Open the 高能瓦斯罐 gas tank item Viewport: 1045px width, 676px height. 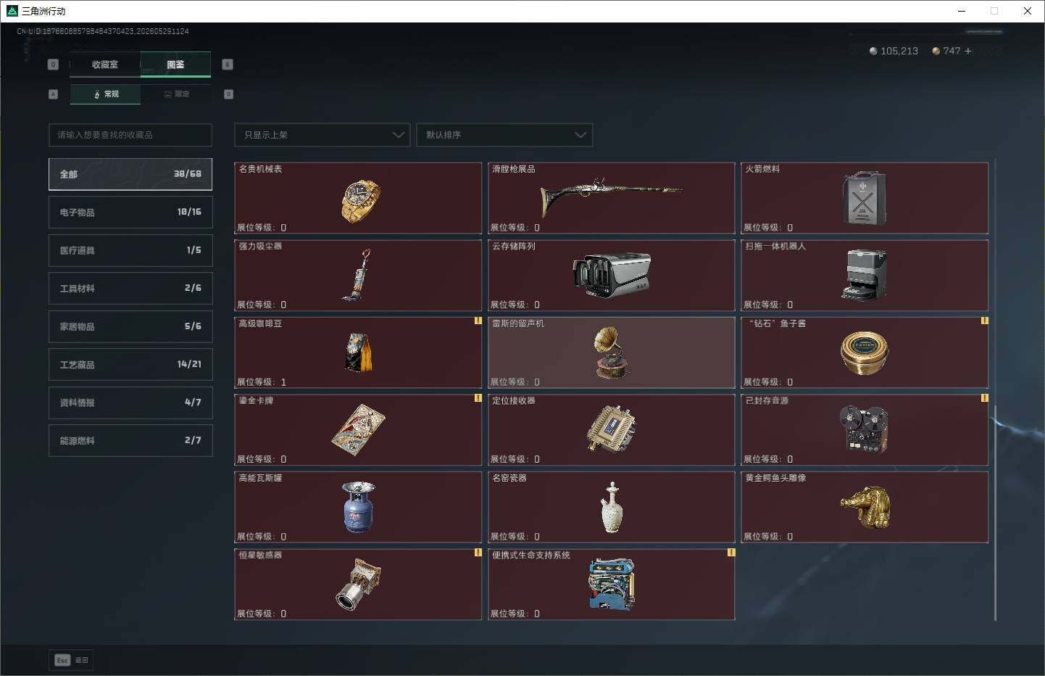click(x=358, y=507)
